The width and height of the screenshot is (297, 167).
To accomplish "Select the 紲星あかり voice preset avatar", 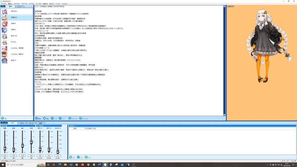I will (4, 17).
